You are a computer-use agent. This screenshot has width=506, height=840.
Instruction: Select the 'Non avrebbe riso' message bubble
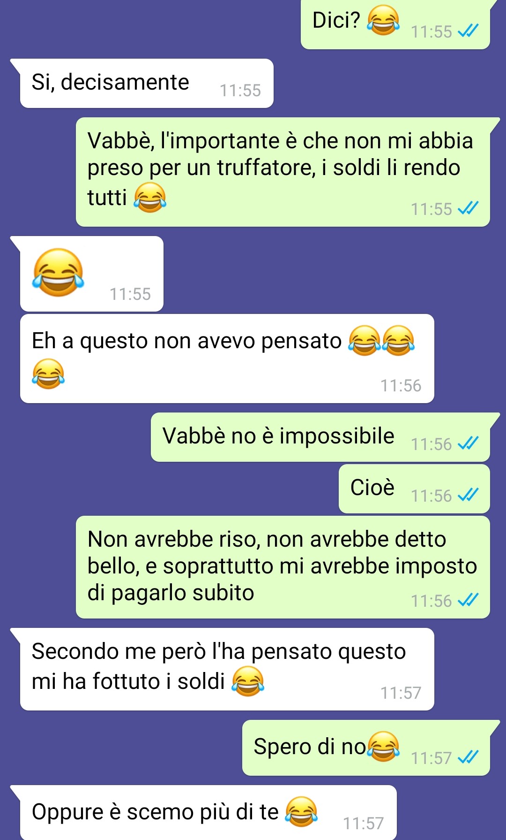pos(283,567)
